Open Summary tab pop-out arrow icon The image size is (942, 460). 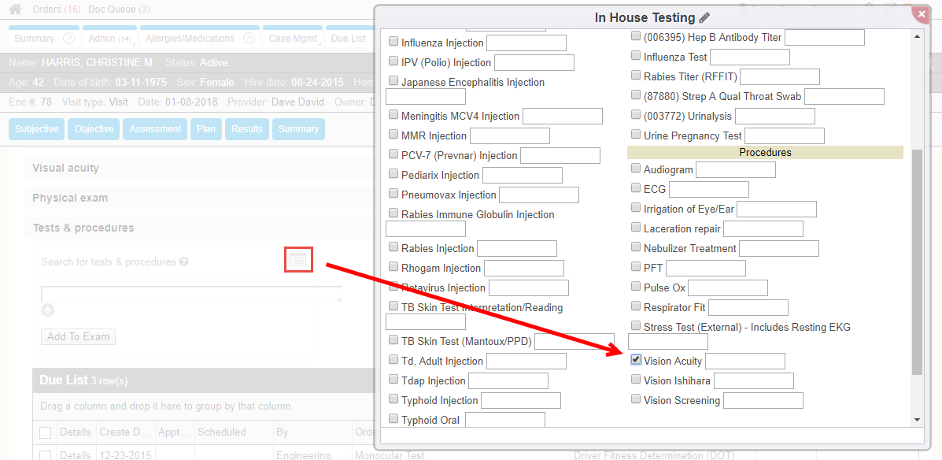[x=68, y=39]
